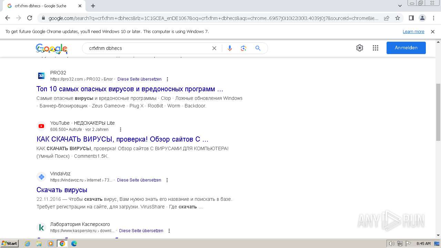Open Windows Media Player from taskbar
Screen dimensions: 441x248
pyautogui.click(x=51, y=244)
